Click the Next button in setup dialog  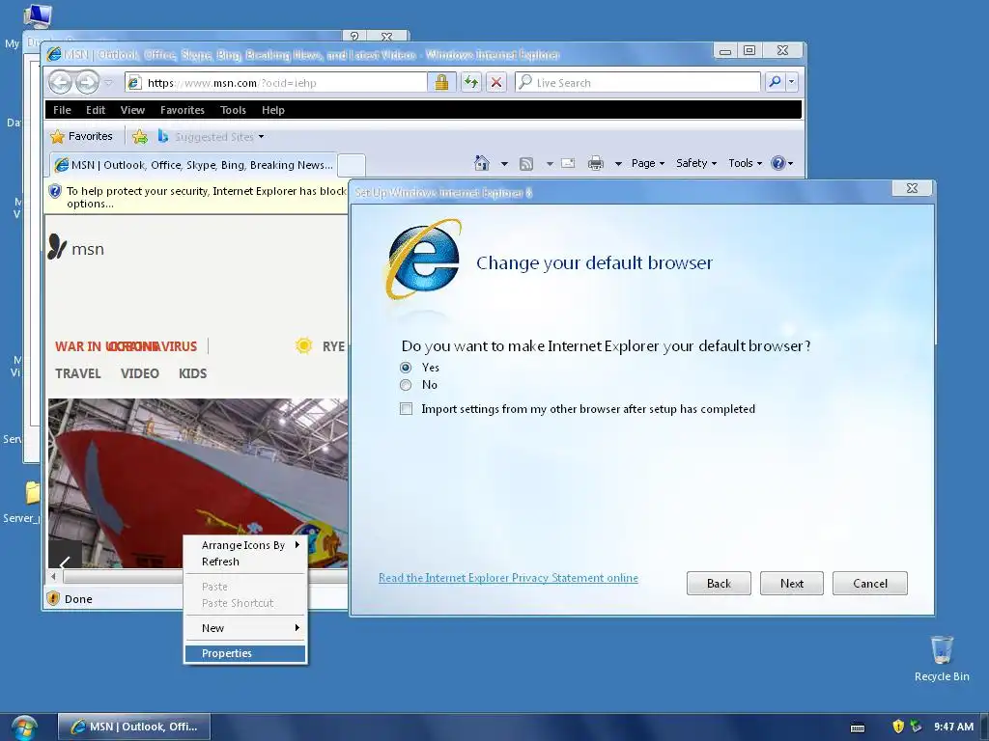[x=792, y=584]
